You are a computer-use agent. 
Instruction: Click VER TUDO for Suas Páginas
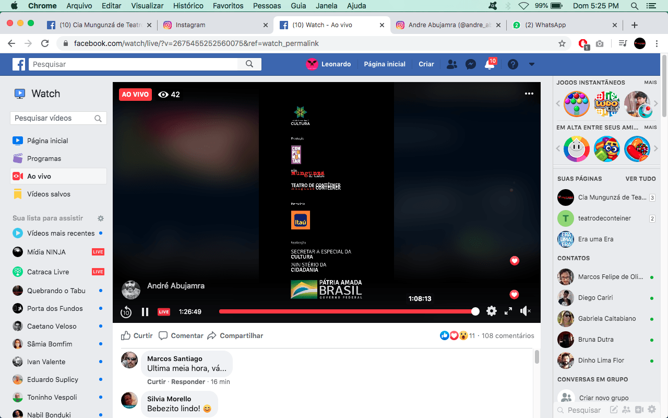(x=640, y=179)
